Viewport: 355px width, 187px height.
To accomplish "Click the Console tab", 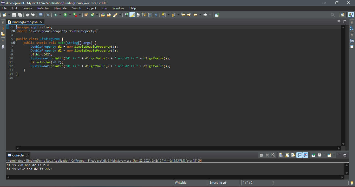I will 18,155.
